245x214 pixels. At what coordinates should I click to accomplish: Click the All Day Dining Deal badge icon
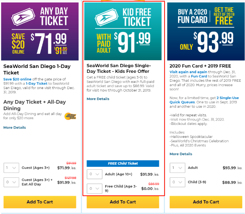pyautogui.click(x=70, y=116)
